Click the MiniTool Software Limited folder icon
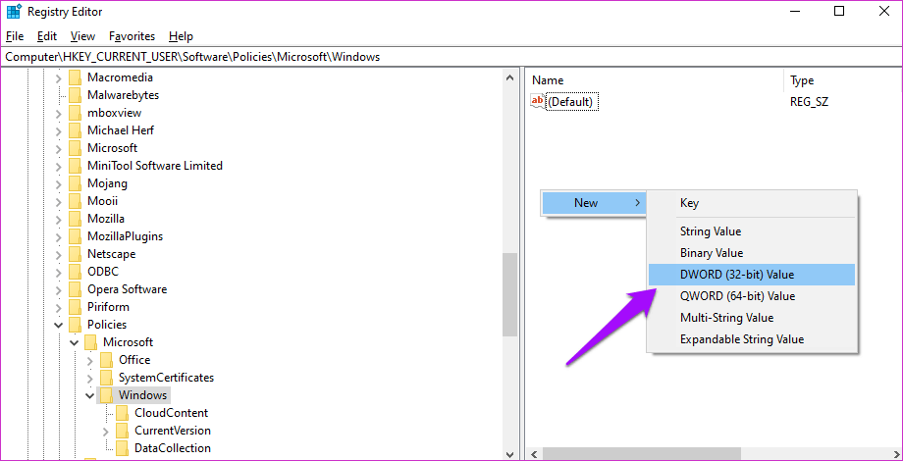The width and height of the screenshot is (903, 461). click(75, 166)
